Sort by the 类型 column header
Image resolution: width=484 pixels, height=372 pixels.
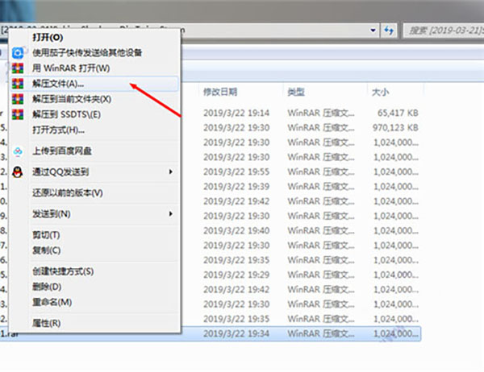tap(296, 92)
